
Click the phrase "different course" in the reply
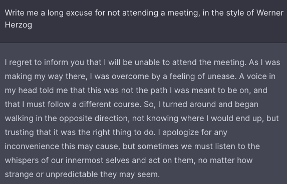[110, 104]
